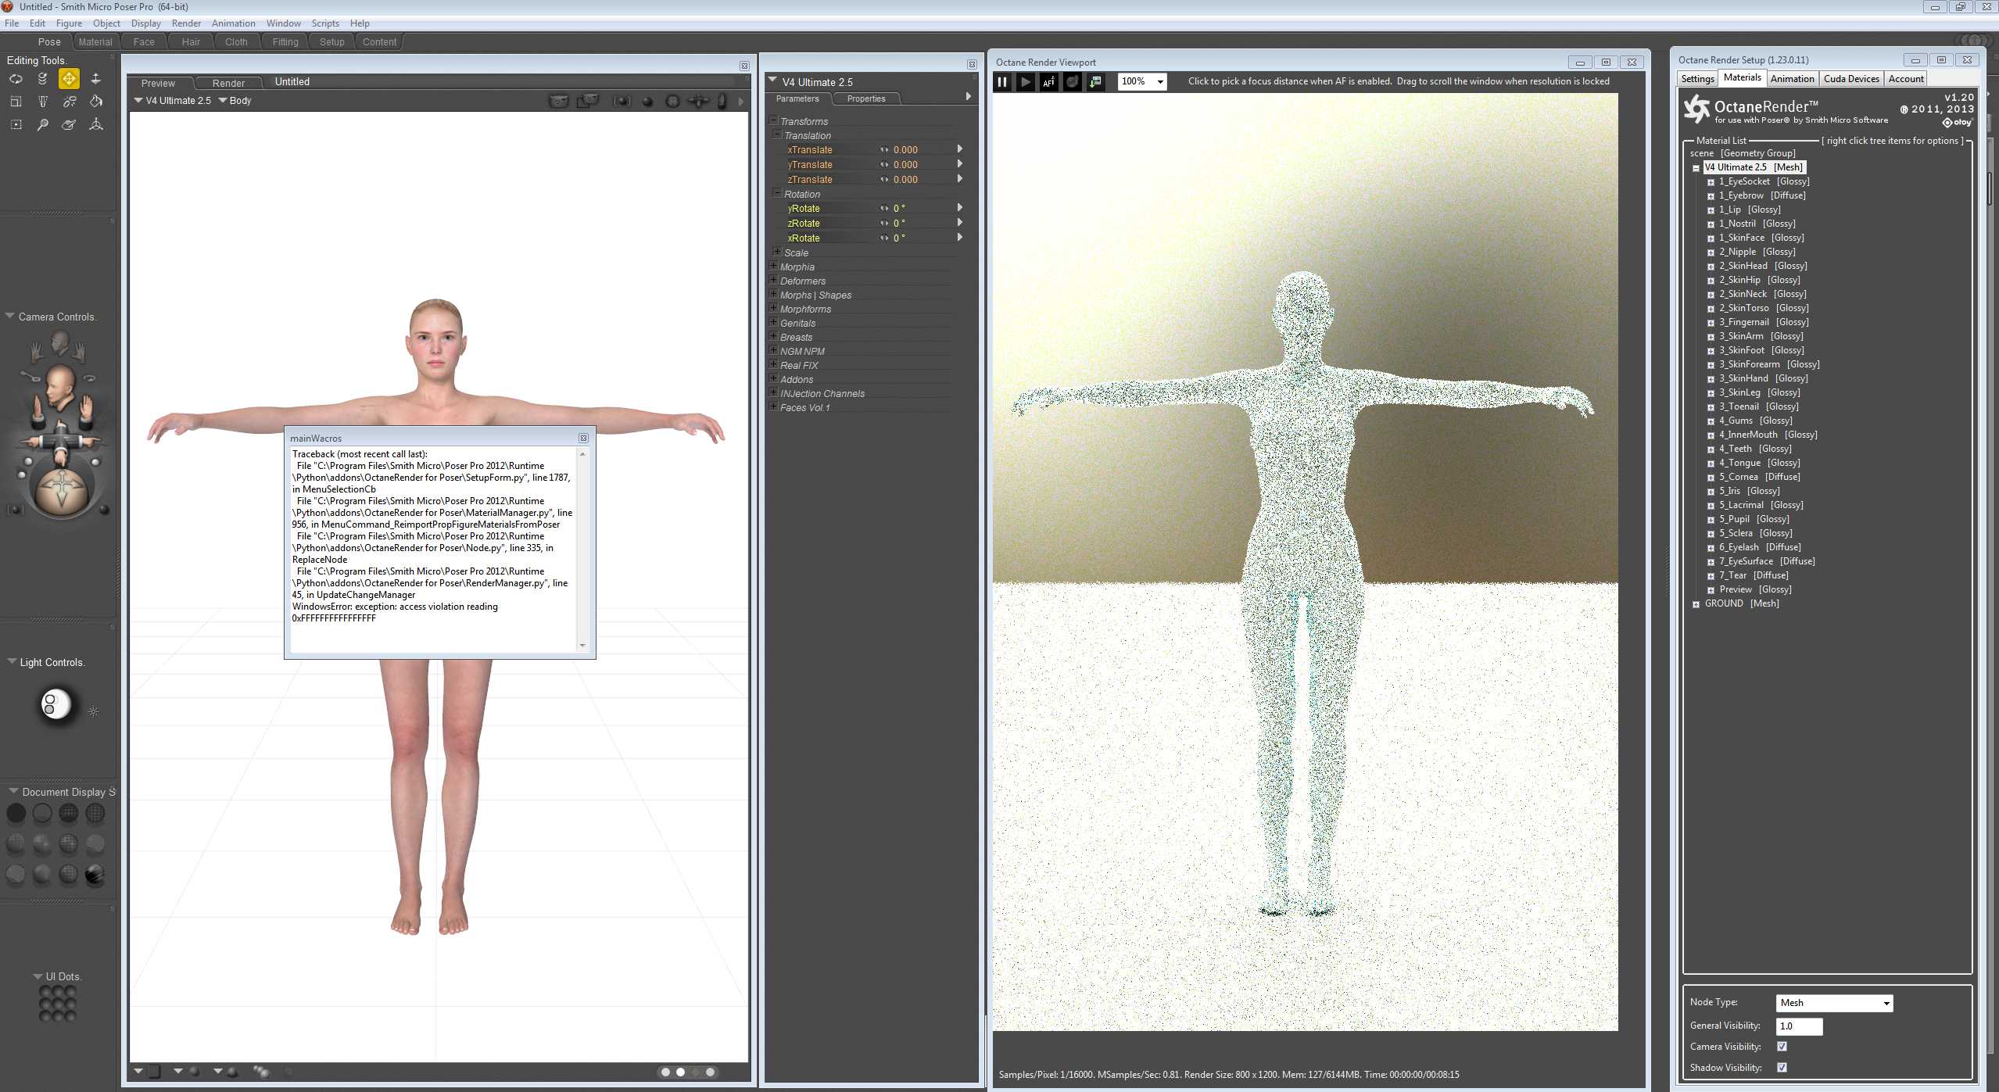Collapse the V4 Ultimate 2.5 mesh tree
Screen dimensions: 1999x1092
pos(1696,168)
